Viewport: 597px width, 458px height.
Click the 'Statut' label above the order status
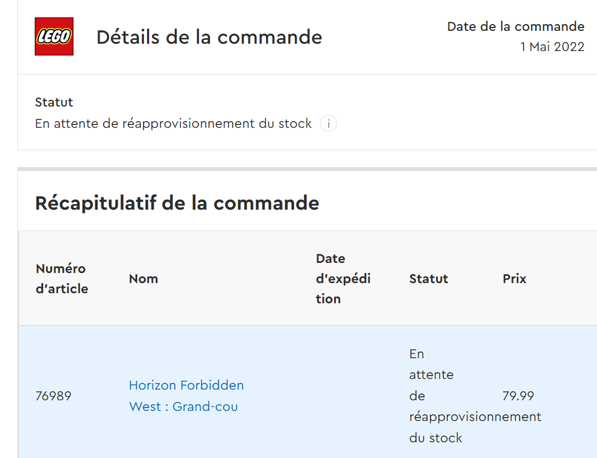[54, 102]
